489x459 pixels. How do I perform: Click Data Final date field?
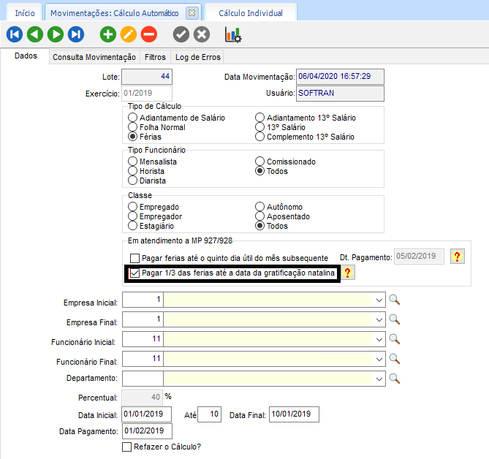(x=294, y=414)
